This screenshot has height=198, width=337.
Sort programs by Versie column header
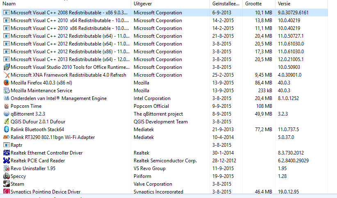284,4
